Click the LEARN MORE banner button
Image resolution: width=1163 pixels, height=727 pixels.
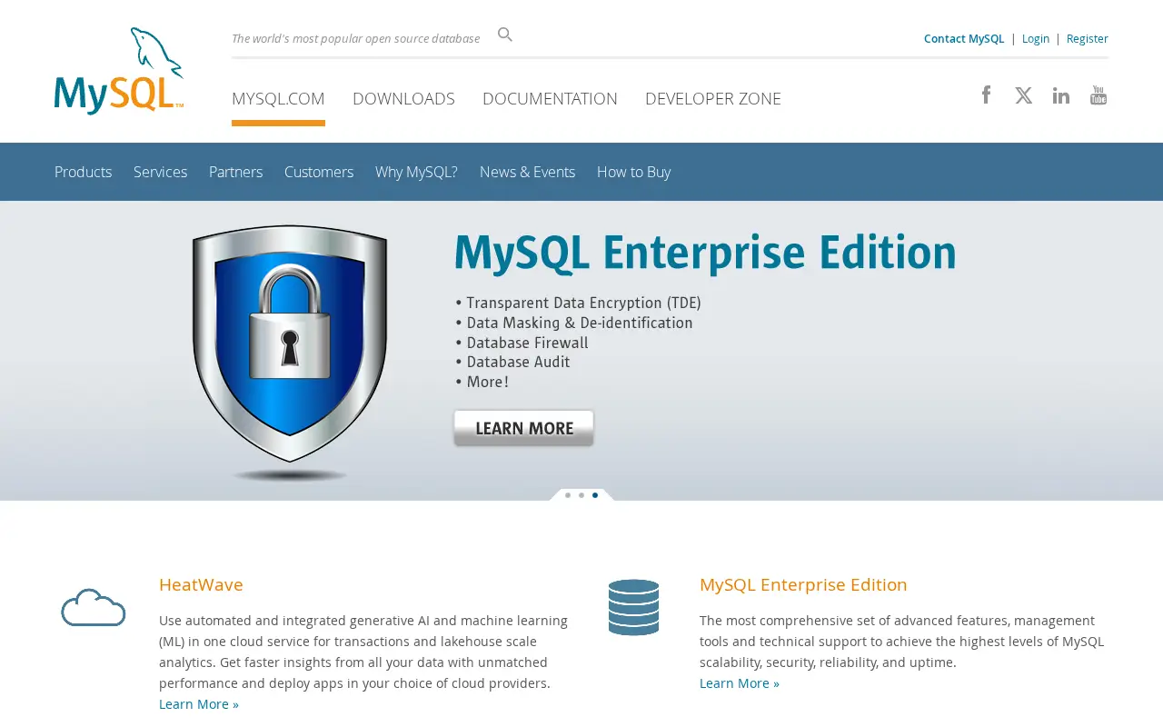coord(523,428)
